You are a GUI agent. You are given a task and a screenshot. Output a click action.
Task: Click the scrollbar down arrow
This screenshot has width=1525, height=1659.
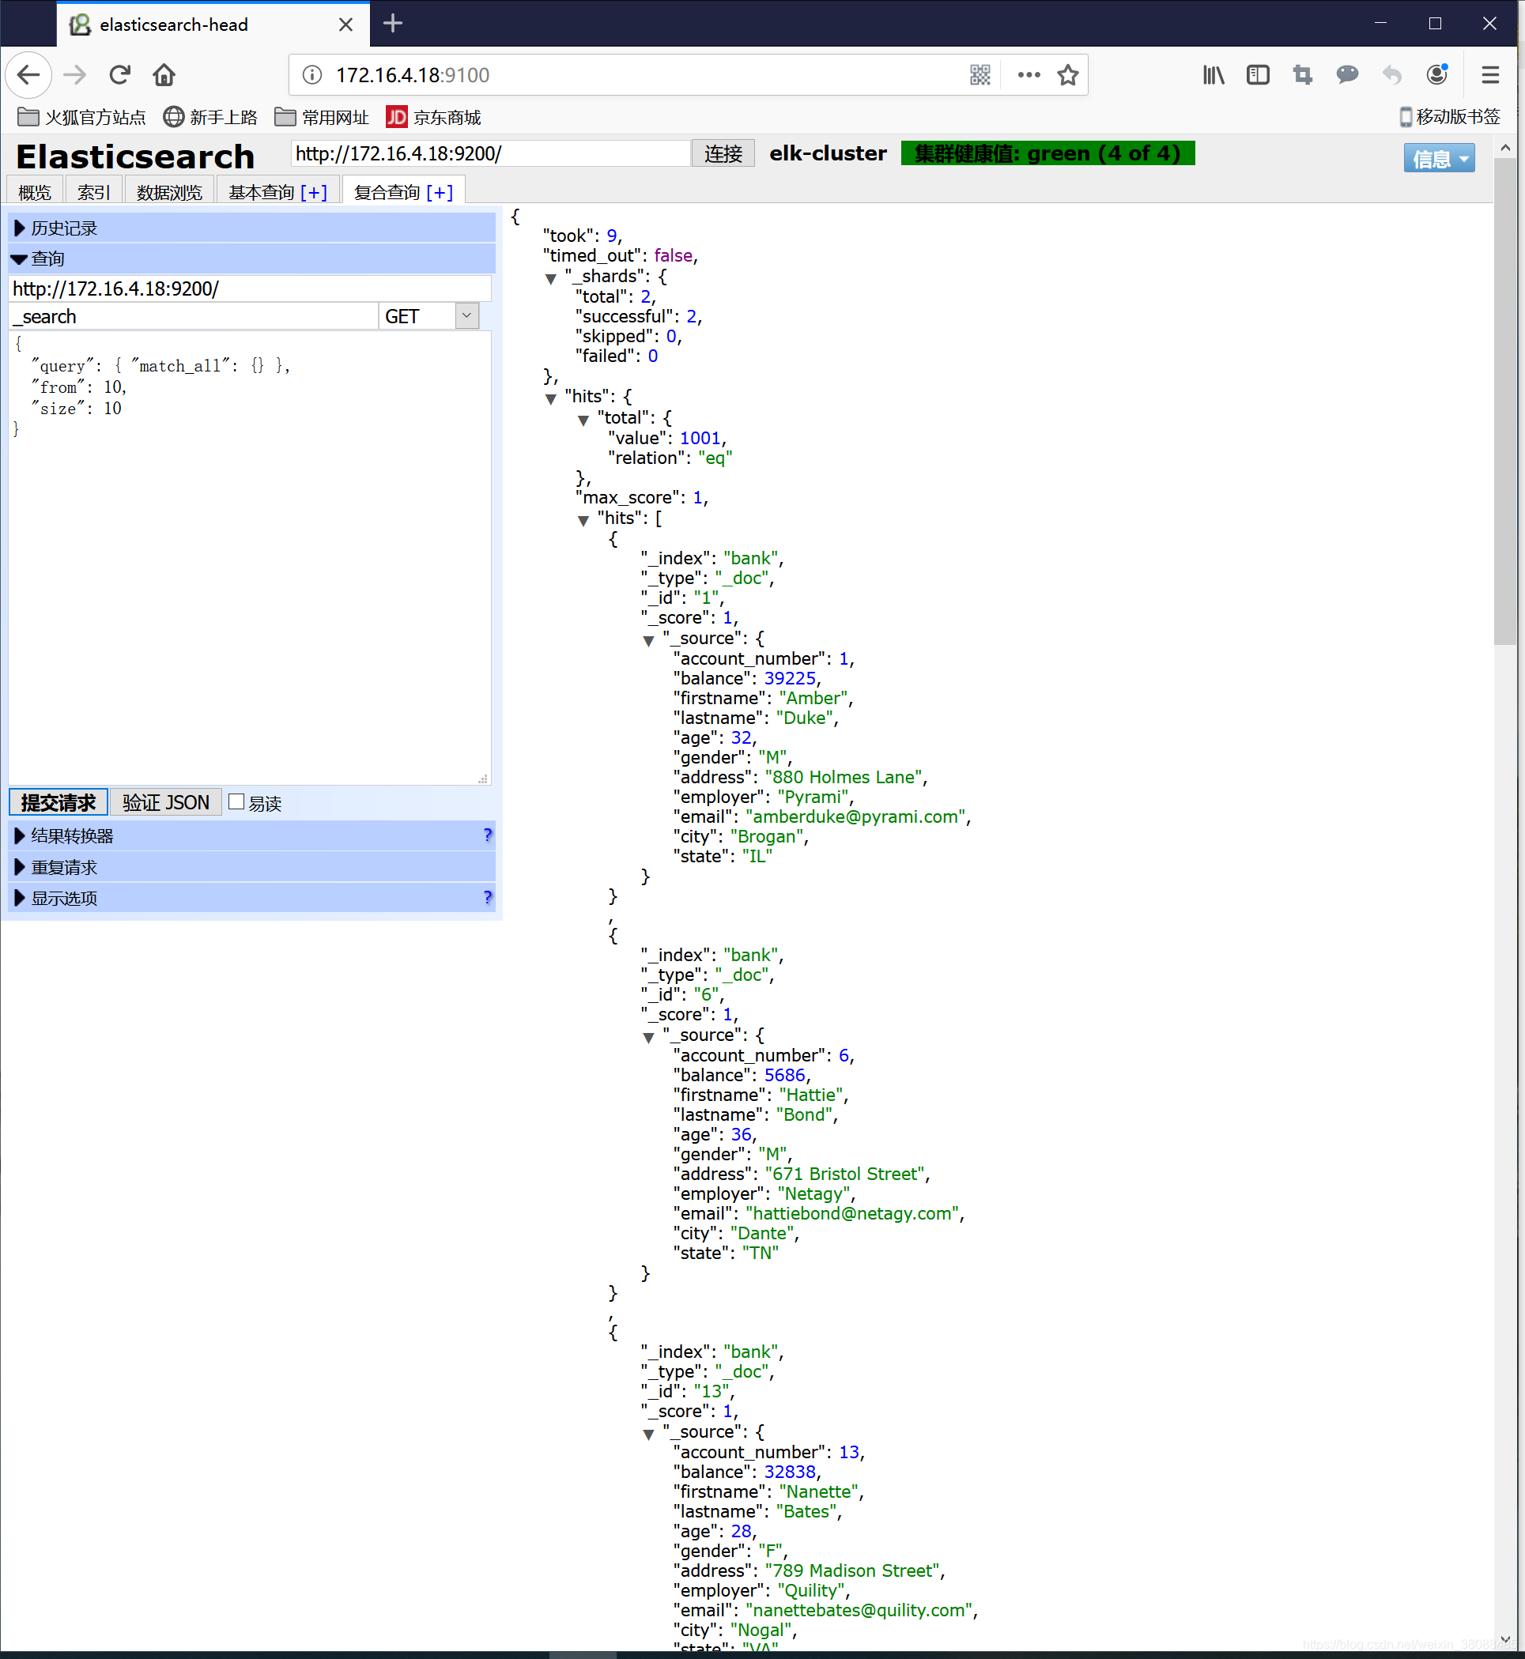point(1505,1640)
